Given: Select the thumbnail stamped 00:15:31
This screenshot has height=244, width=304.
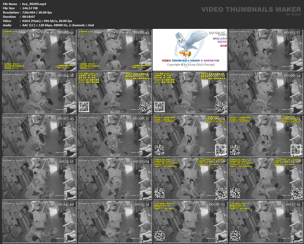Looking at the screenshot, I should (114, 222).
